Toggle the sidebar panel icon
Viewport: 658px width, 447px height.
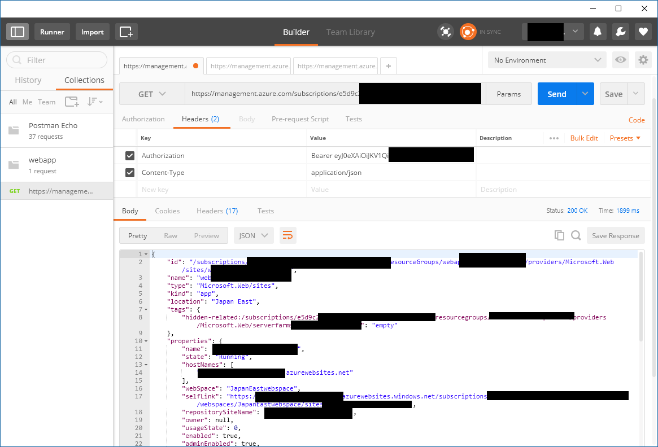coord(17,32)
